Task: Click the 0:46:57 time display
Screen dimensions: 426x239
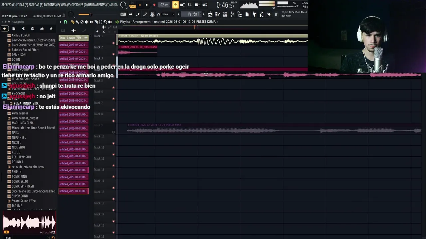Action: tap(225, 5)
